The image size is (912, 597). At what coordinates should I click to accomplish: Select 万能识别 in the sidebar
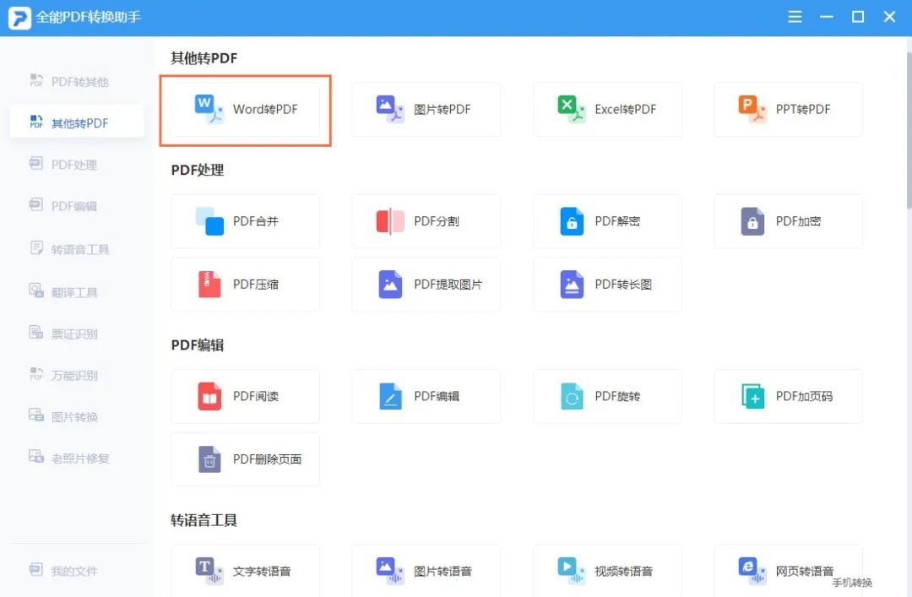tap(77, 375)
